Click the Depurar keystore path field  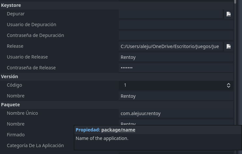(x=171, y=14)
